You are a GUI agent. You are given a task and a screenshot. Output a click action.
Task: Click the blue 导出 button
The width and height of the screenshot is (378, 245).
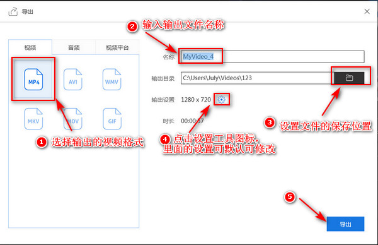point(345,224)
